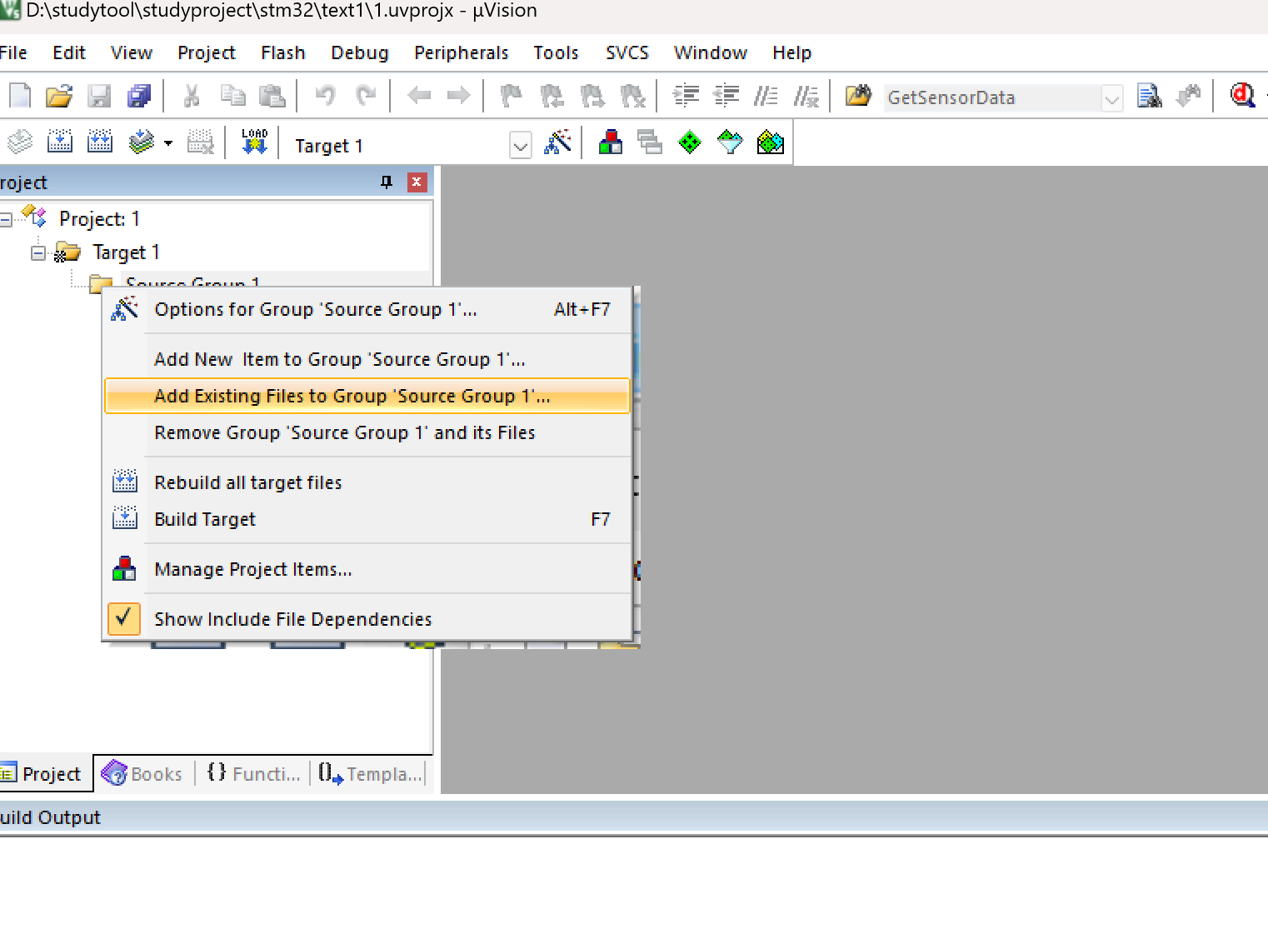Open the Debug menu

click(359, 52)
